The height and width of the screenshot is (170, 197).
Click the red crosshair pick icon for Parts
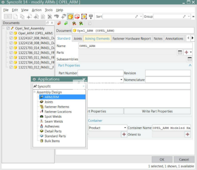pos(186,52)
